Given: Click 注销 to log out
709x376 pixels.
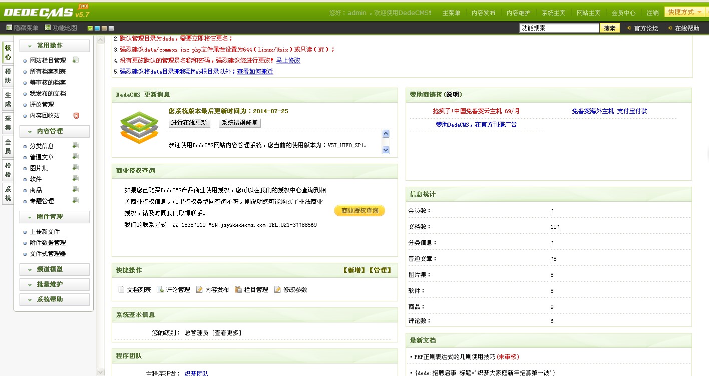Looking at the screenshot, I should 652,13.
